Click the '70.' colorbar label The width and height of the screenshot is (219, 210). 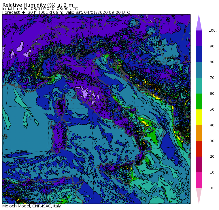[x=213, y=78]
